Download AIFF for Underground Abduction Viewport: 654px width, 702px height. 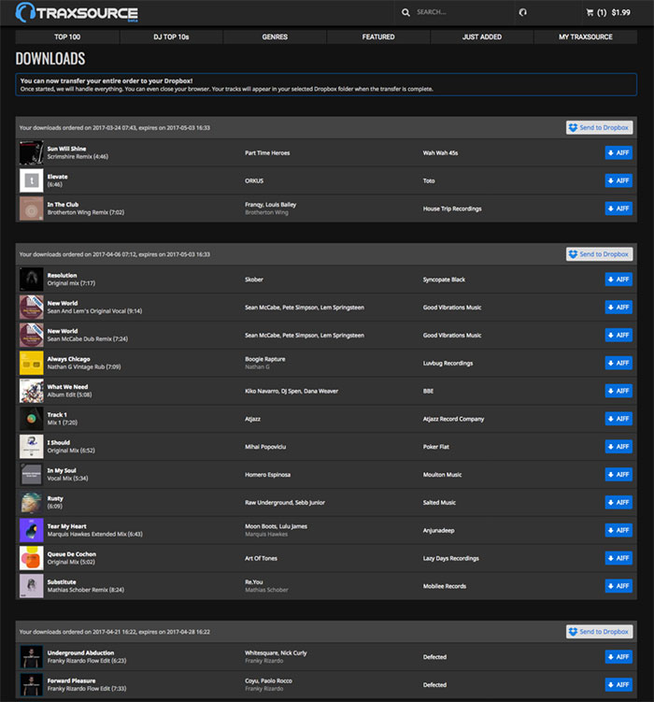tap(618, 657)
